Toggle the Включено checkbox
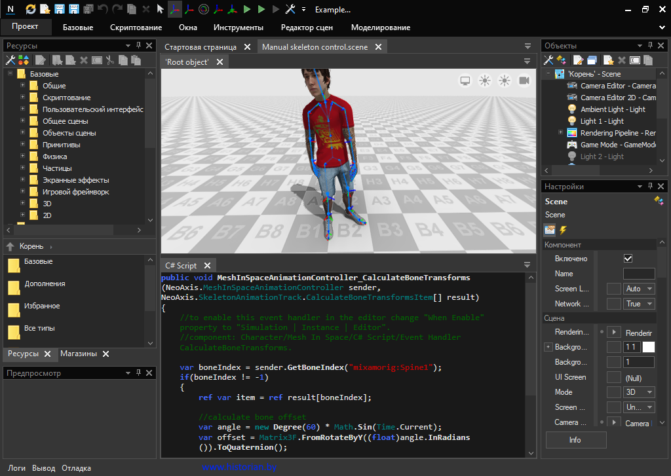 628,259
